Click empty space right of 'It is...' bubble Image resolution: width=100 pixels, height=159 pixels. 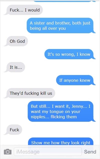tap(61, 67)
